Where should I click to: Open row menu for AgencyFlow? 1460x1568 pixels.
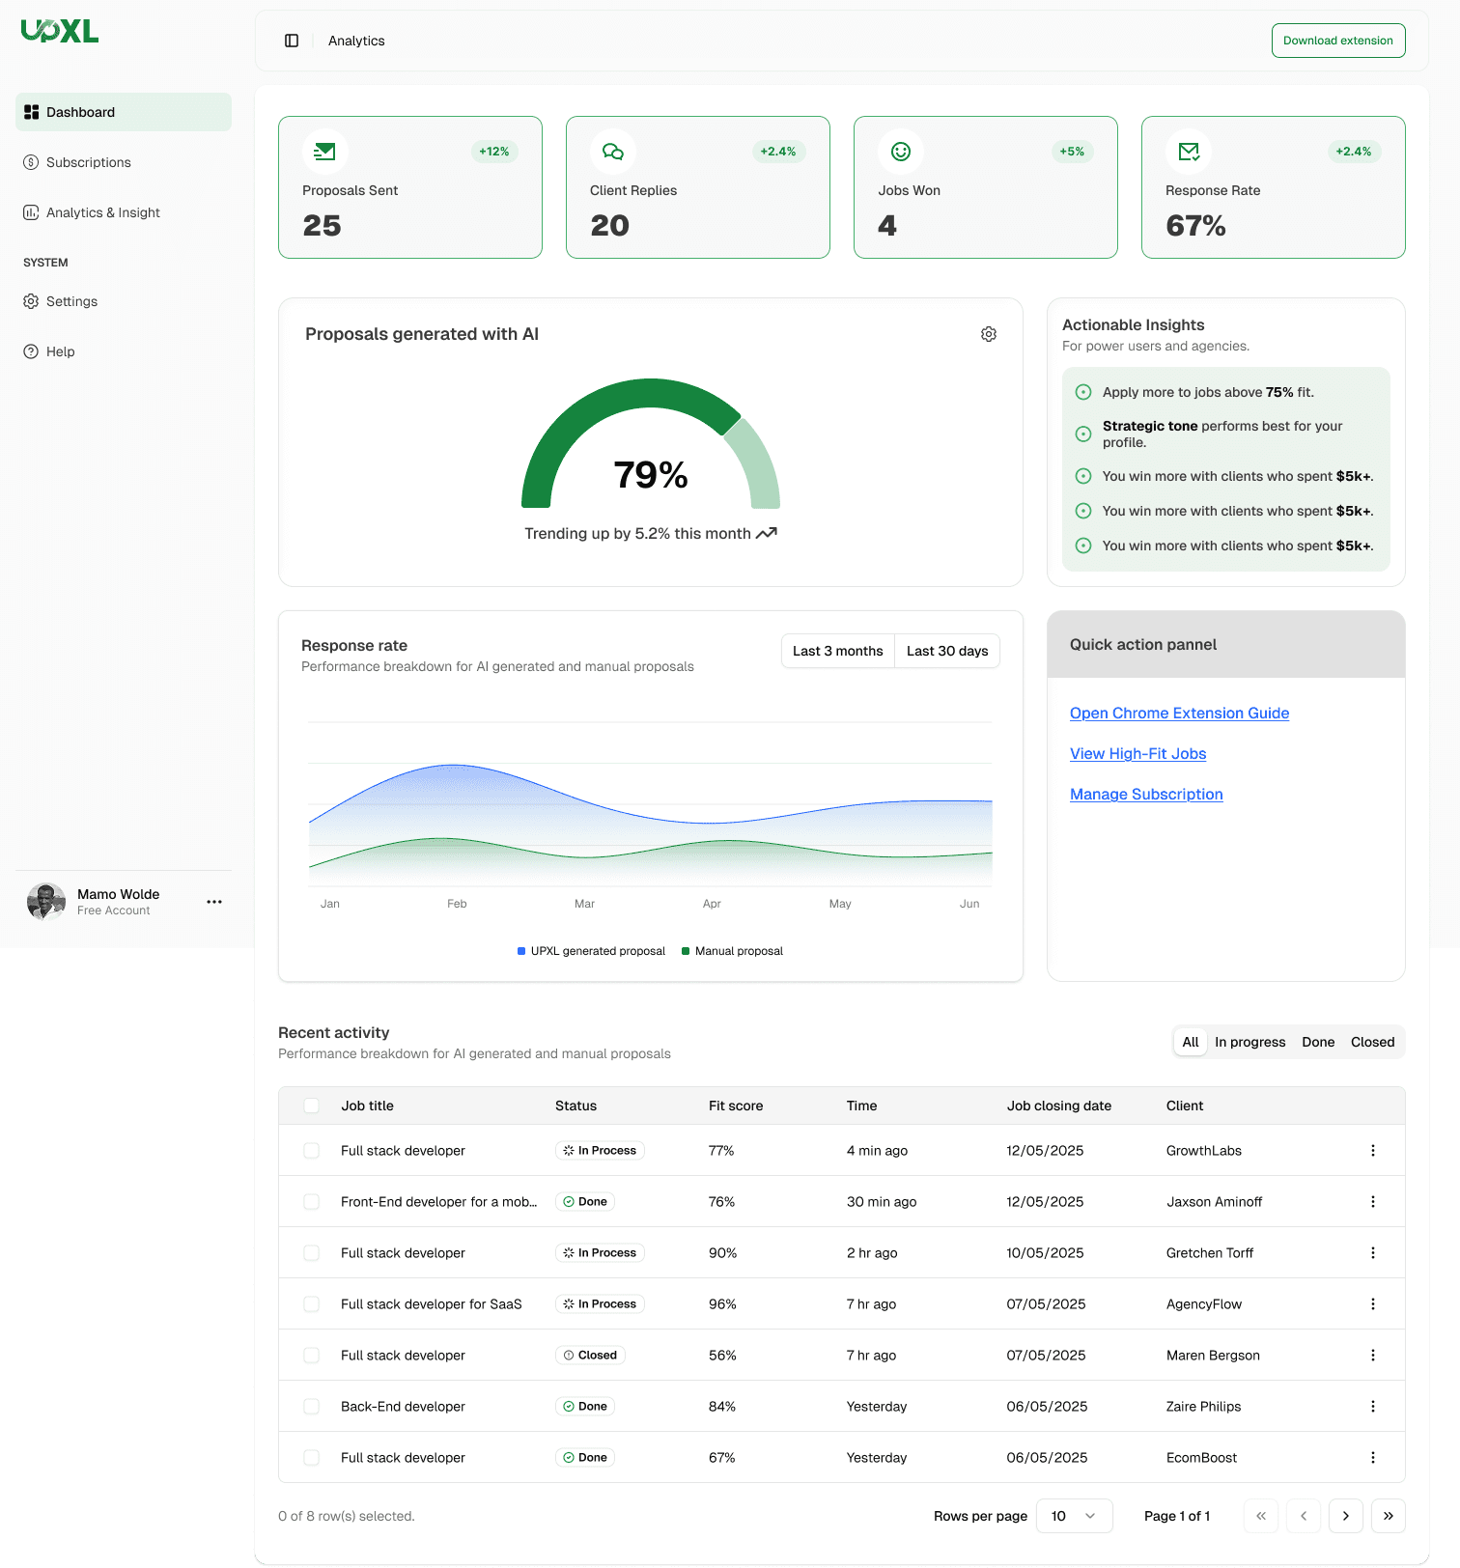click(x=1373, y=1304)
